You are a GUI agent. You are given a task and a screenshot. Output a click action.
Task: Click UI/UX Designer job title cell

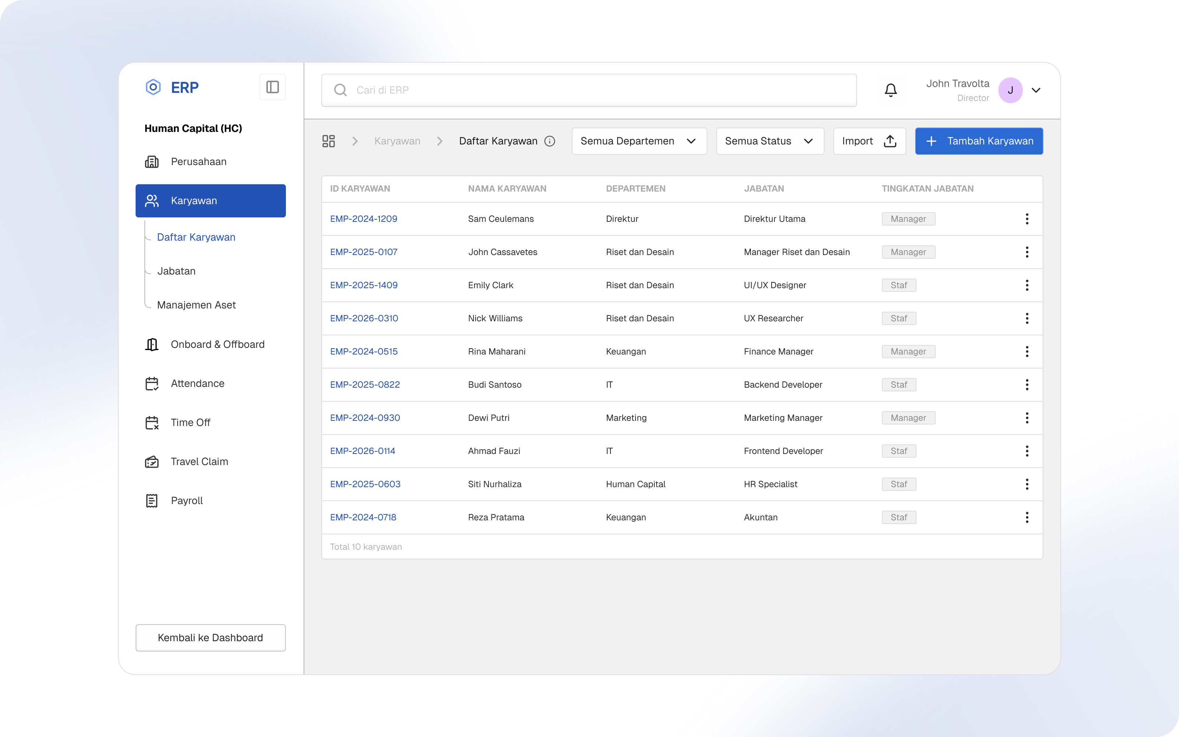[774, 285]
